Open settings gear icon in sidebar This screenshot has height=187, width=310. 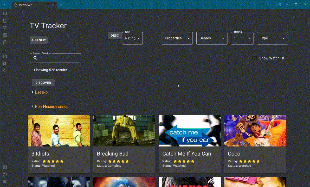point(5,181)
